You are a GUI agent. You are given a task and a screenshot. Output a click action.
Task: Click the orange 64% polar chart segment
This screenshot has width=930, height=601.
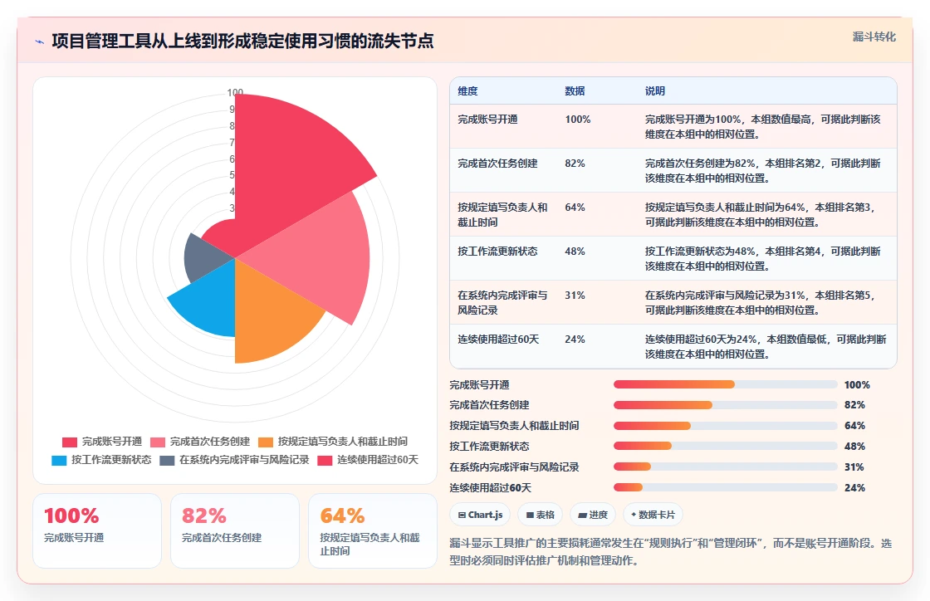coord(267,314)
